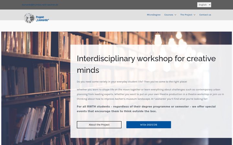233x145 pixels.
Task: Open the Courses menu
Action: pyautogui.click(x=169, y=15)
